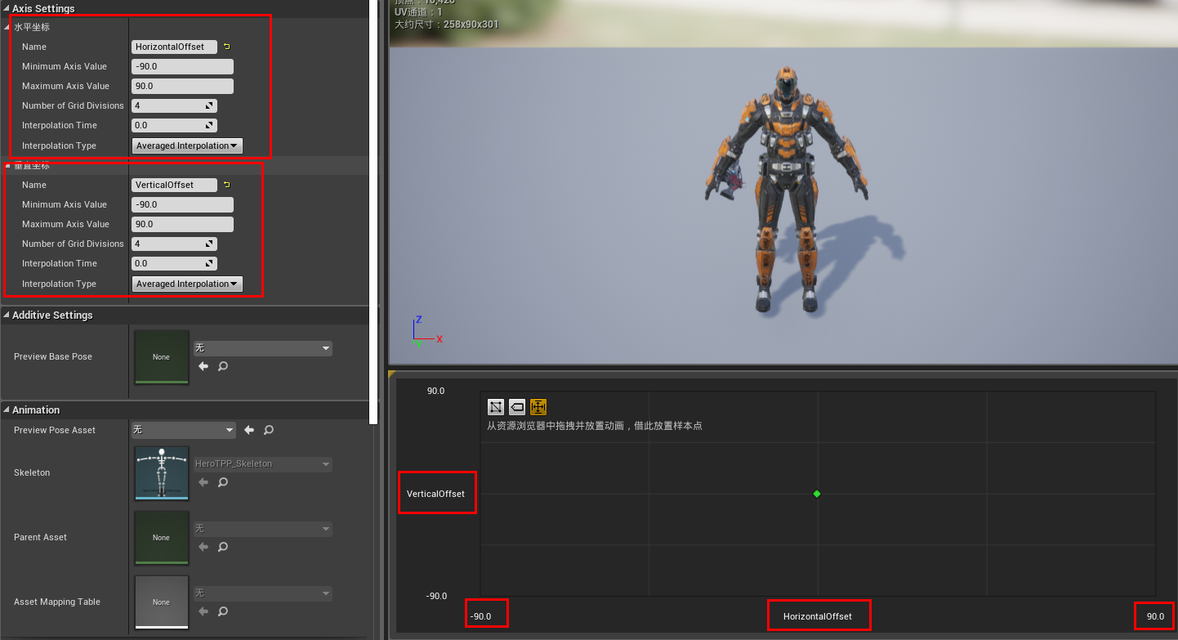Disable the stretch-grid-to-fit option in the graph

tap(538, 406)
